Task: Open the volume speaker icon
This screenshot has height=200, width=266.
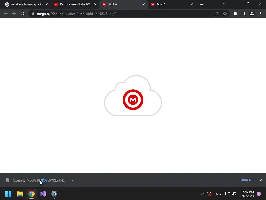Action: point(234,194)
